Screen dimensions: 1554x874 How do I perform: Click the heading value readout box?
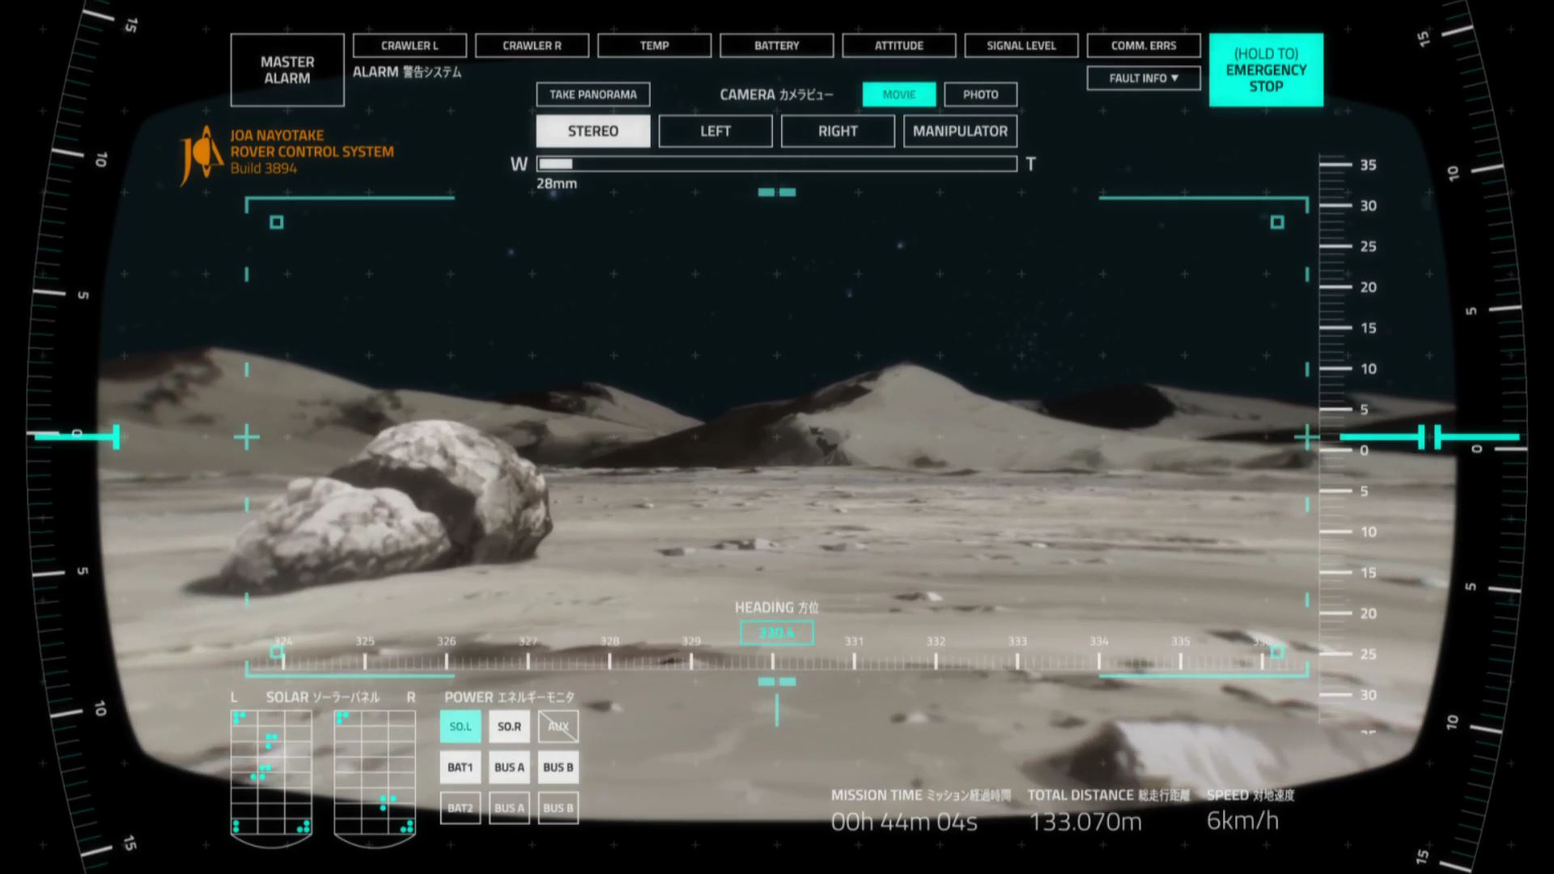[x=776, y=633]
